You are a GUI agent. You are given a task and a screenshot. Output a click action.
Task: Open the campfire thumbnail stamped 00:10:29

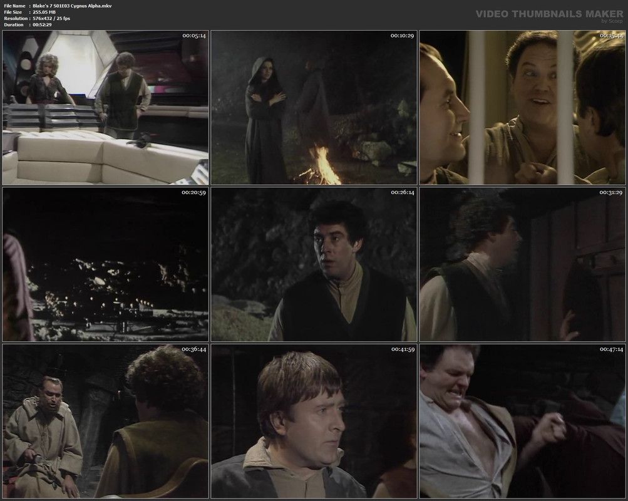pos(314,108)
